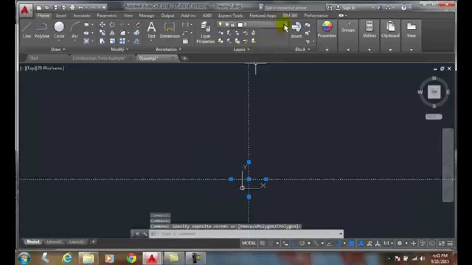Viewport: 472px width, 265px height.
Task: Select the Erase tool in Modify panel
Action: pos(137,25)
